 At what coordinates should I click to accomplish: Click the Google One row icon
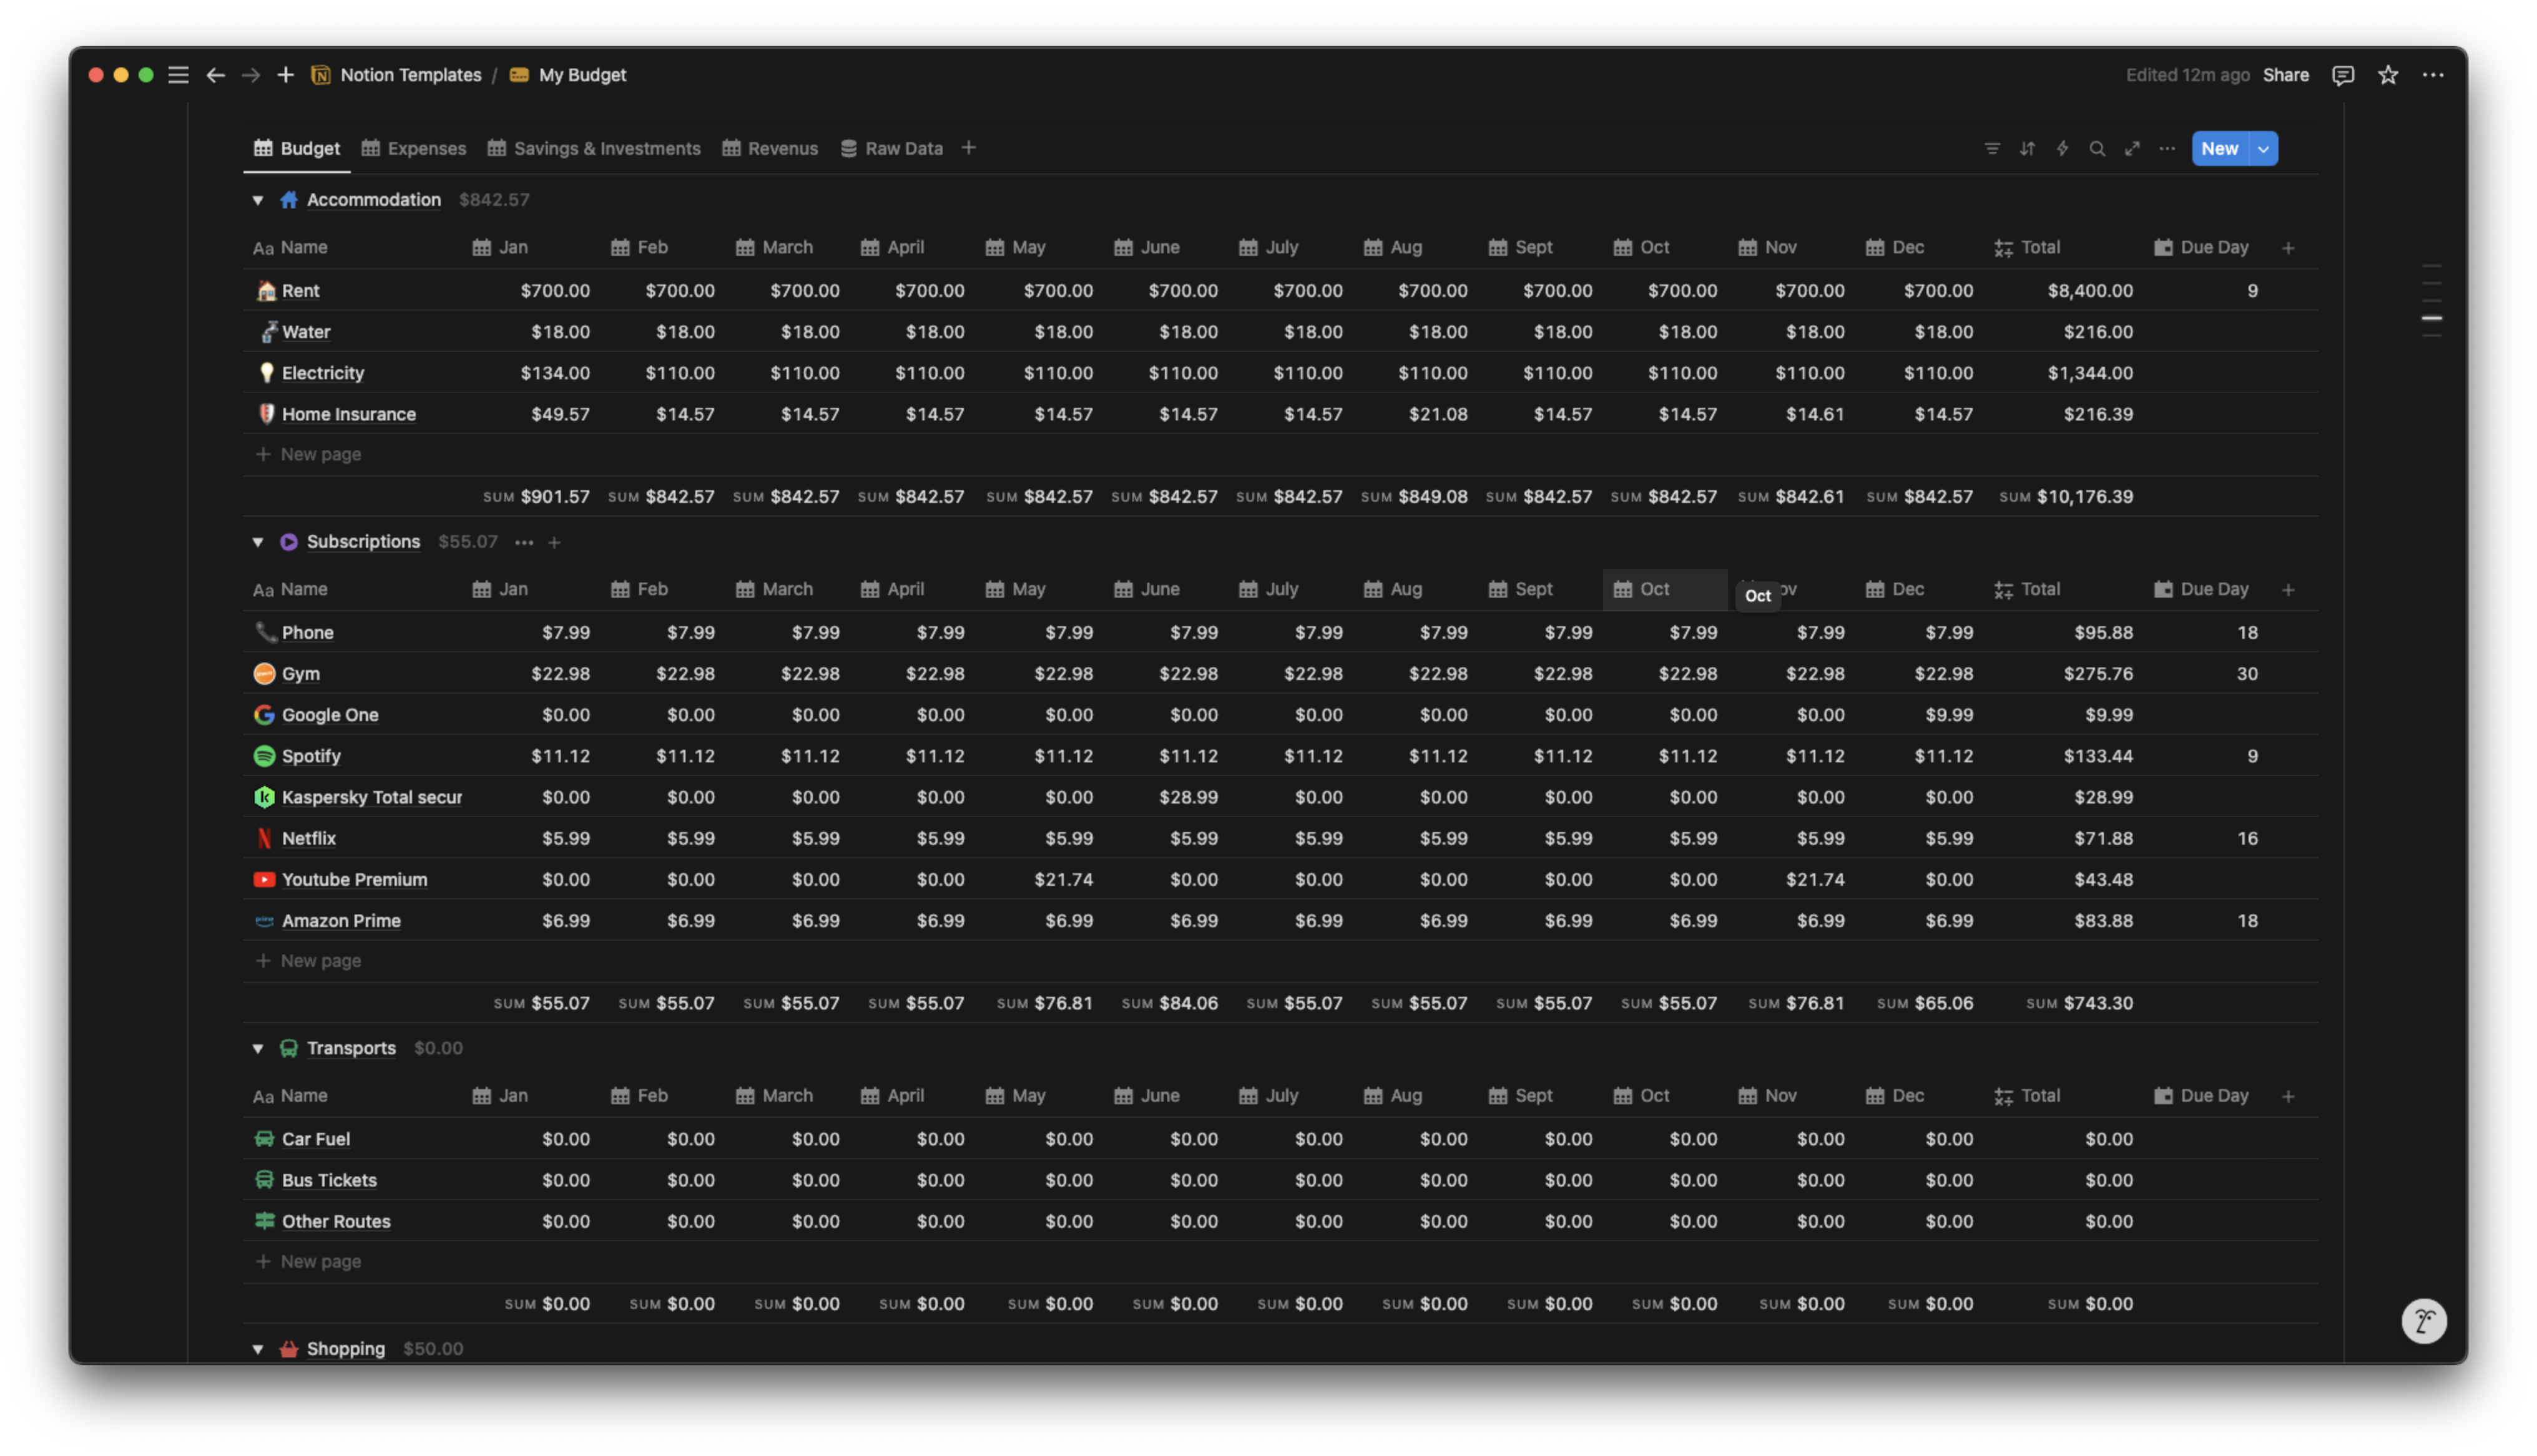[x=264, y=715]
